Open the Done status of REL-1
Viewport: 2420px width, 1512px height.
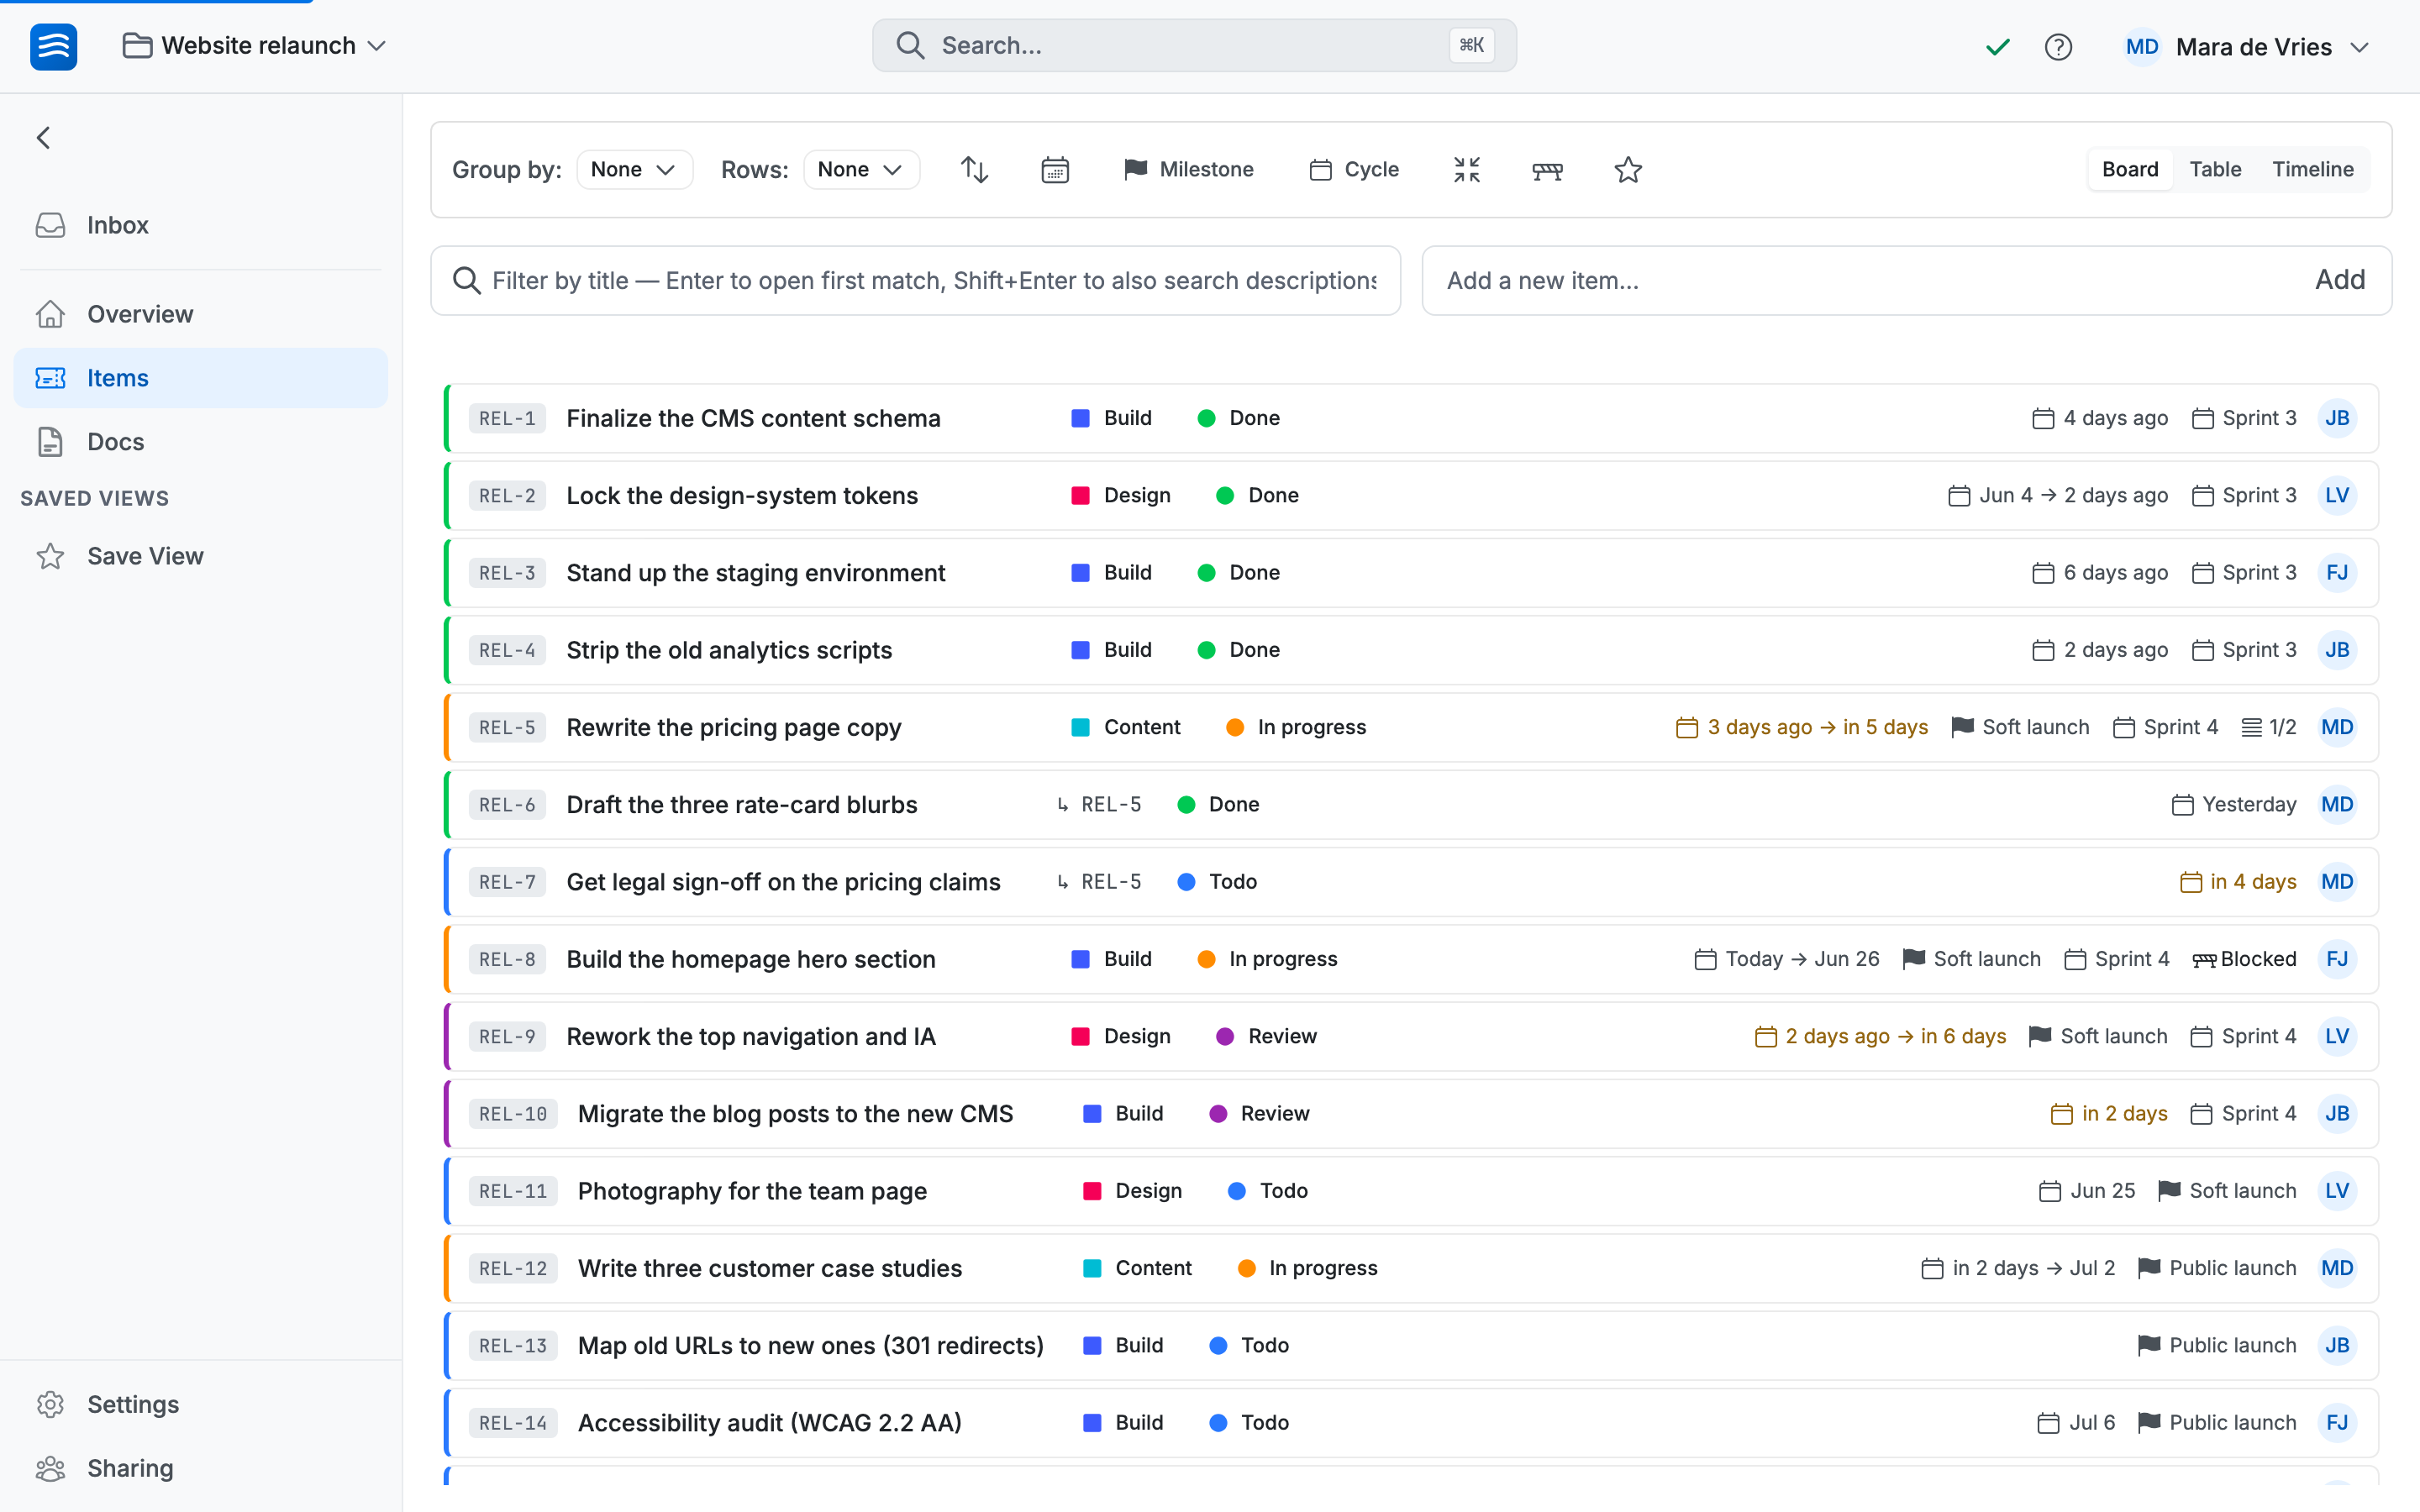[1239, 418]
